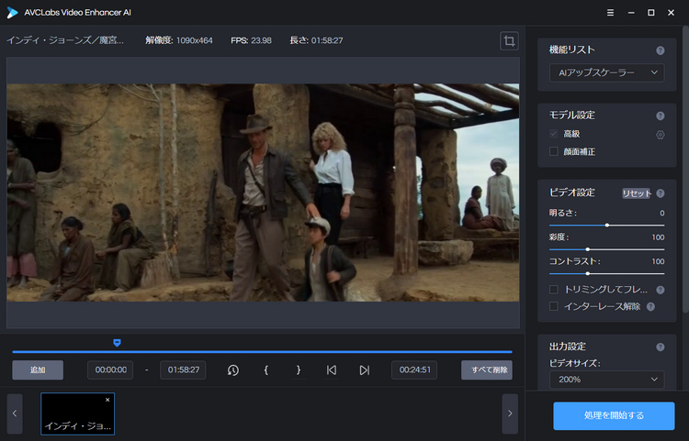Select the インディ・ジョ... video thumbnail
689x441 pixels.
[78, 413]
